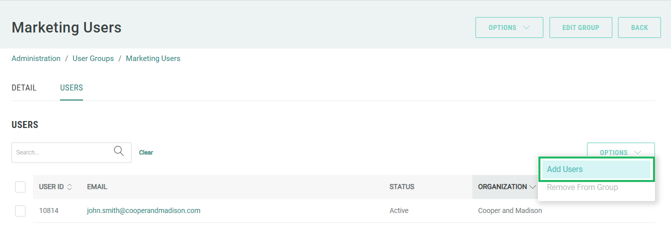The image size is (671, 232).
Task: Focus the Search users input field
Action: (63, 152)
